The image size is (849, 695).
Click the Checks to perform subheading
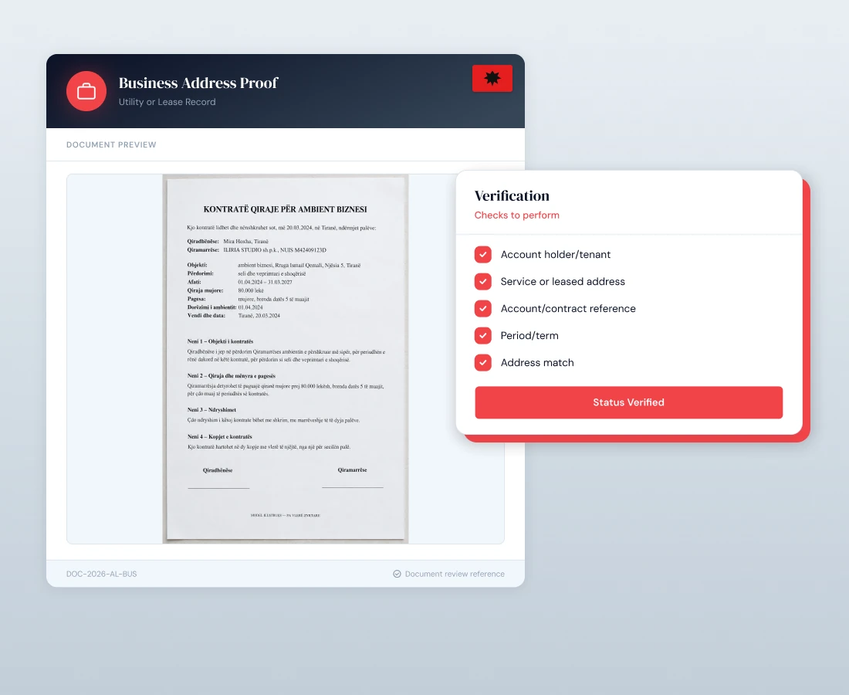(516, 215)
